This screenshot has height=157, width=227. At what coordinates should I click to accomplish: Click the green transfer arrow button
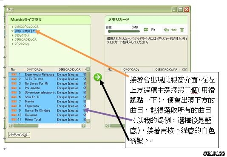[98, 77]
